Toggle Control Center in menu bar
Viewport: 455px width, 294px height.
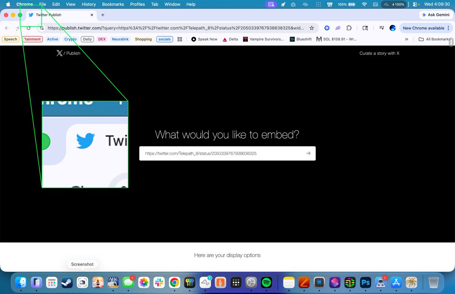[x=416, y=4]
